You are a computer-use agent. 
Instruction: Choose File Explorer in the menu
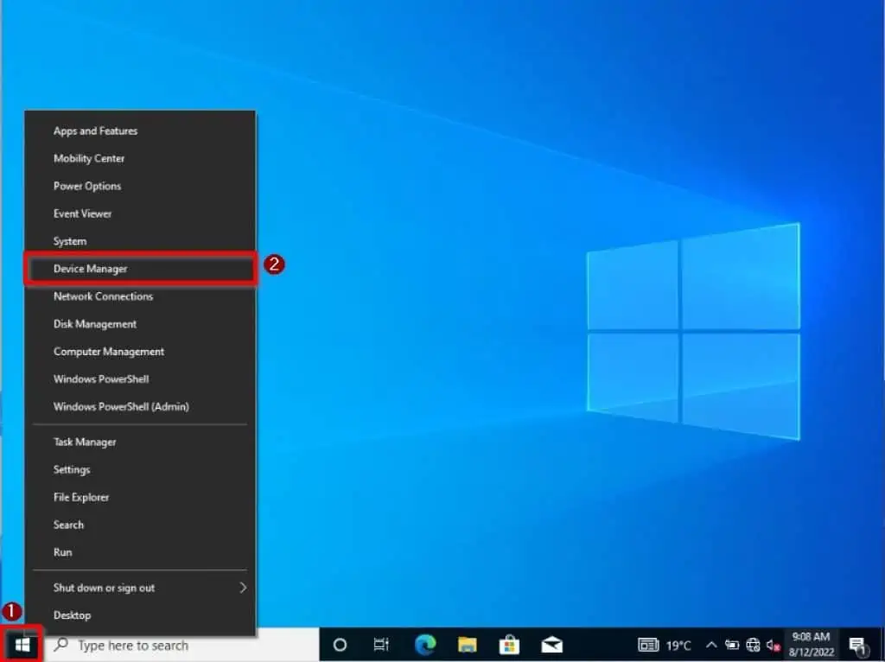coord(140,498)
